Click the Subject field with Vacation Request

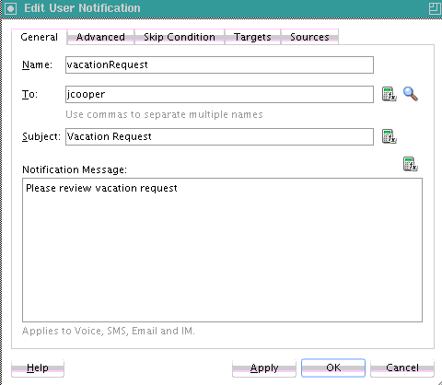pos(219,136)
